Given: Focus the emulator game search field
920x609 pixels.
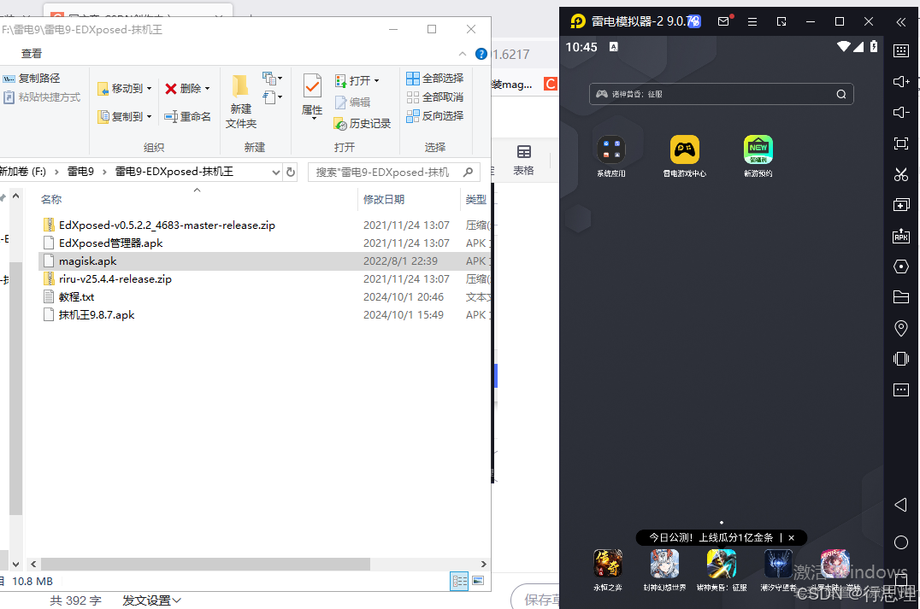Looking at the screenshot, I should (721, 94).
